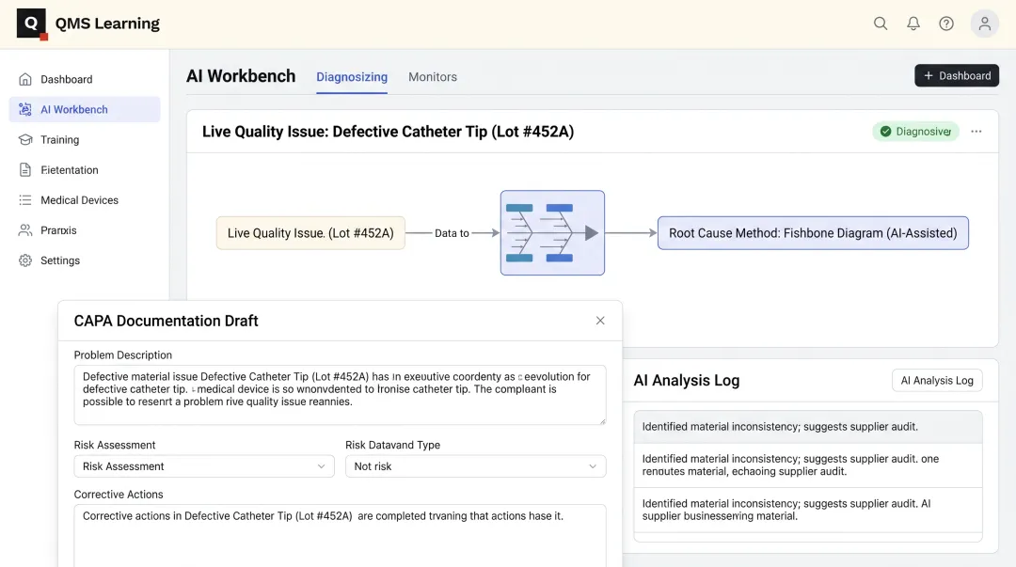
Task: Open Fietentation in the sidebar
Action: click(x=85, y=170)
